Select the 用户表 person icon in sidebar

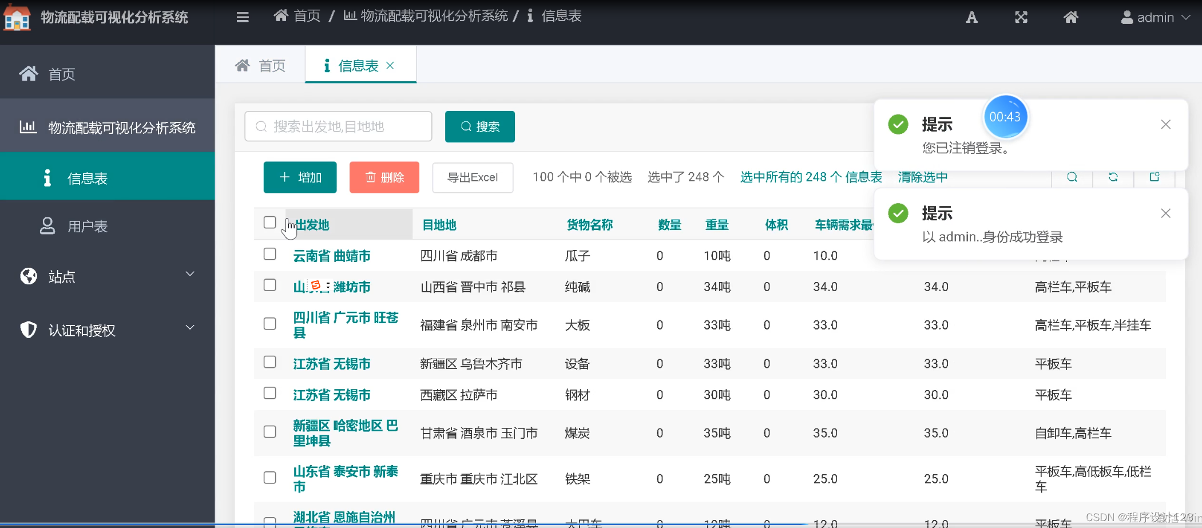coord(47,226)
